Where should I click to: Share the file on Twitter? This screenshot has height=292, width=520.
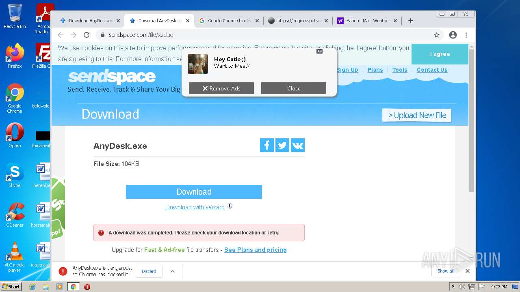point(282,145)
